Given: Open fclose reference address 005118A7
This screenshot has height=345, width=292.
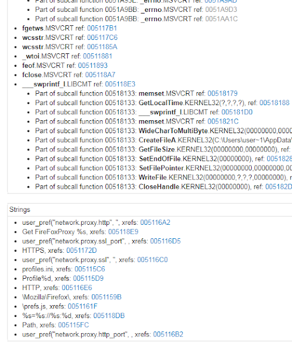Looking at the screenshot, I should (x=100, y=75).
